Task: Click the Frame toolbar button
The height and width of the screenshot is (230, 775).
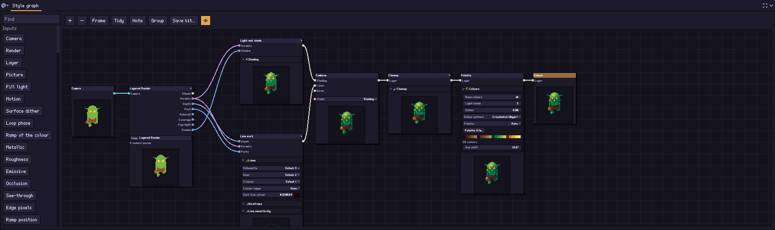Action: click(99, 20)
